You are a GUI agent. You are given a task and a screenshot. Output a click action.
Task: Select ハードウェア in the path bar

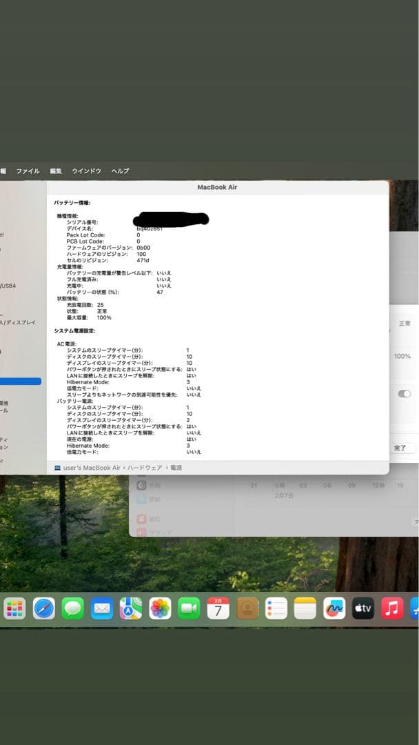pos(145,468)
